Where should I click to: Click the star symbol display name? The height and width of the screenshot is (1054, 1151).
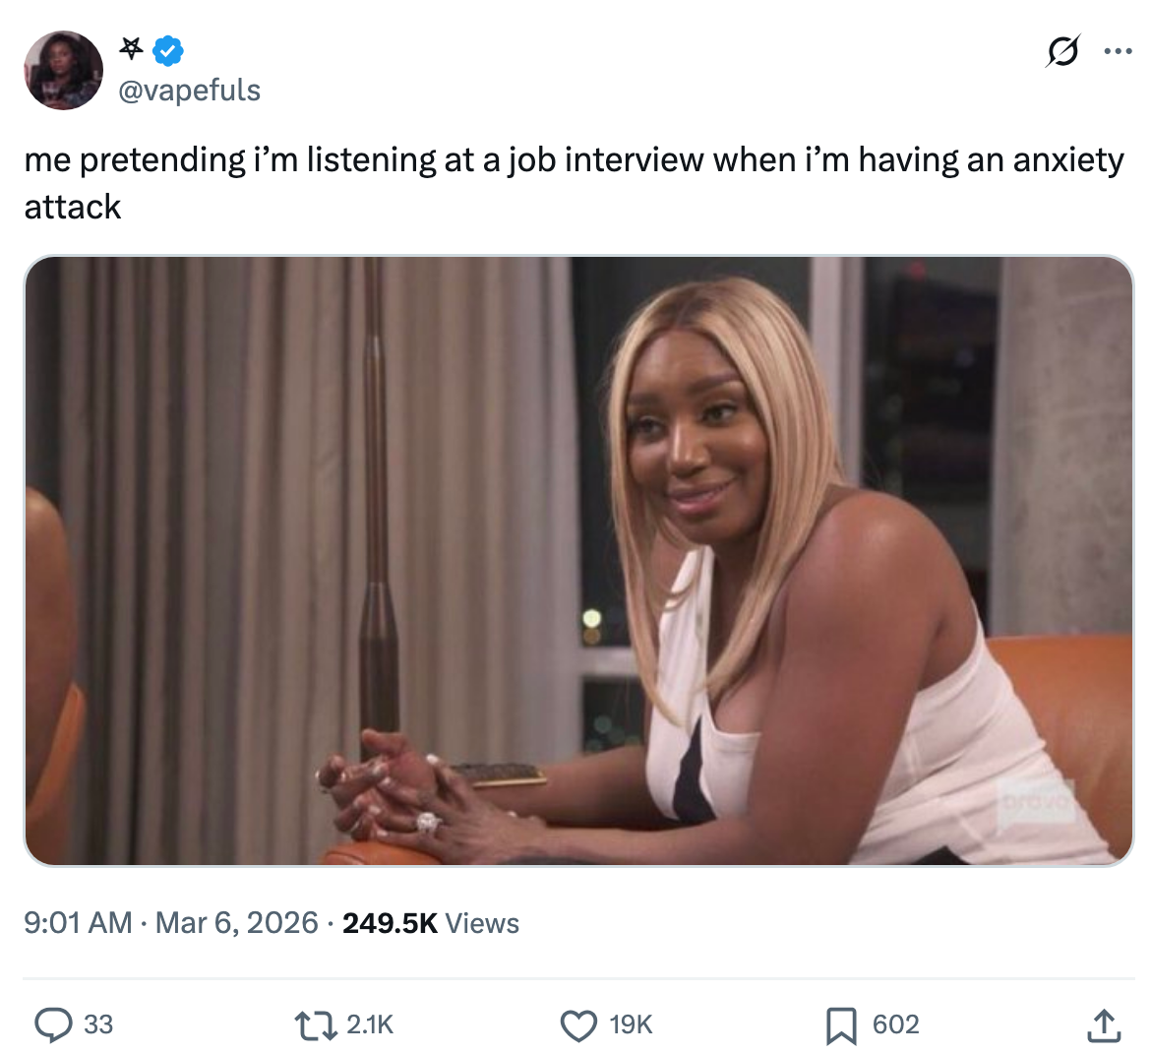click(x=132, y=48)
